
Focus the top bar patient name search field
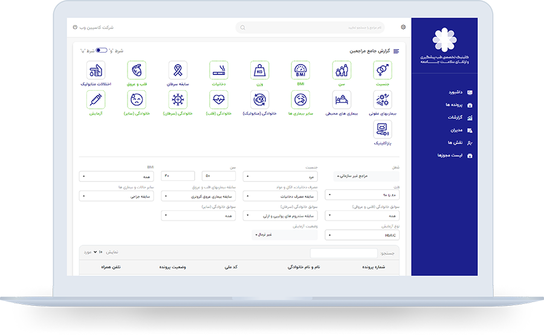point(310,27)
